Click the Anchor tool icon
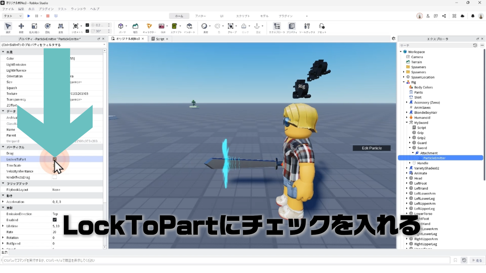Screen dimensions: 486x273 pyautogui.click(x=257, y=26)
